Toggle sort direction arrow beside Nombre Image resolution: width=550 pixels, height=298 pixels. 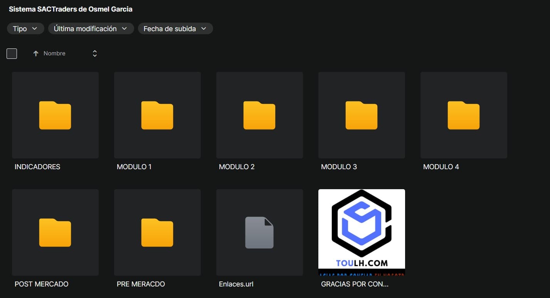(x=36, y=54)
